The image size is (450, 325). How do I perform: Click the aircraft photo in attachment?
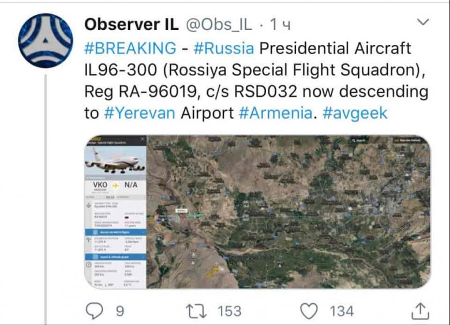115,160
